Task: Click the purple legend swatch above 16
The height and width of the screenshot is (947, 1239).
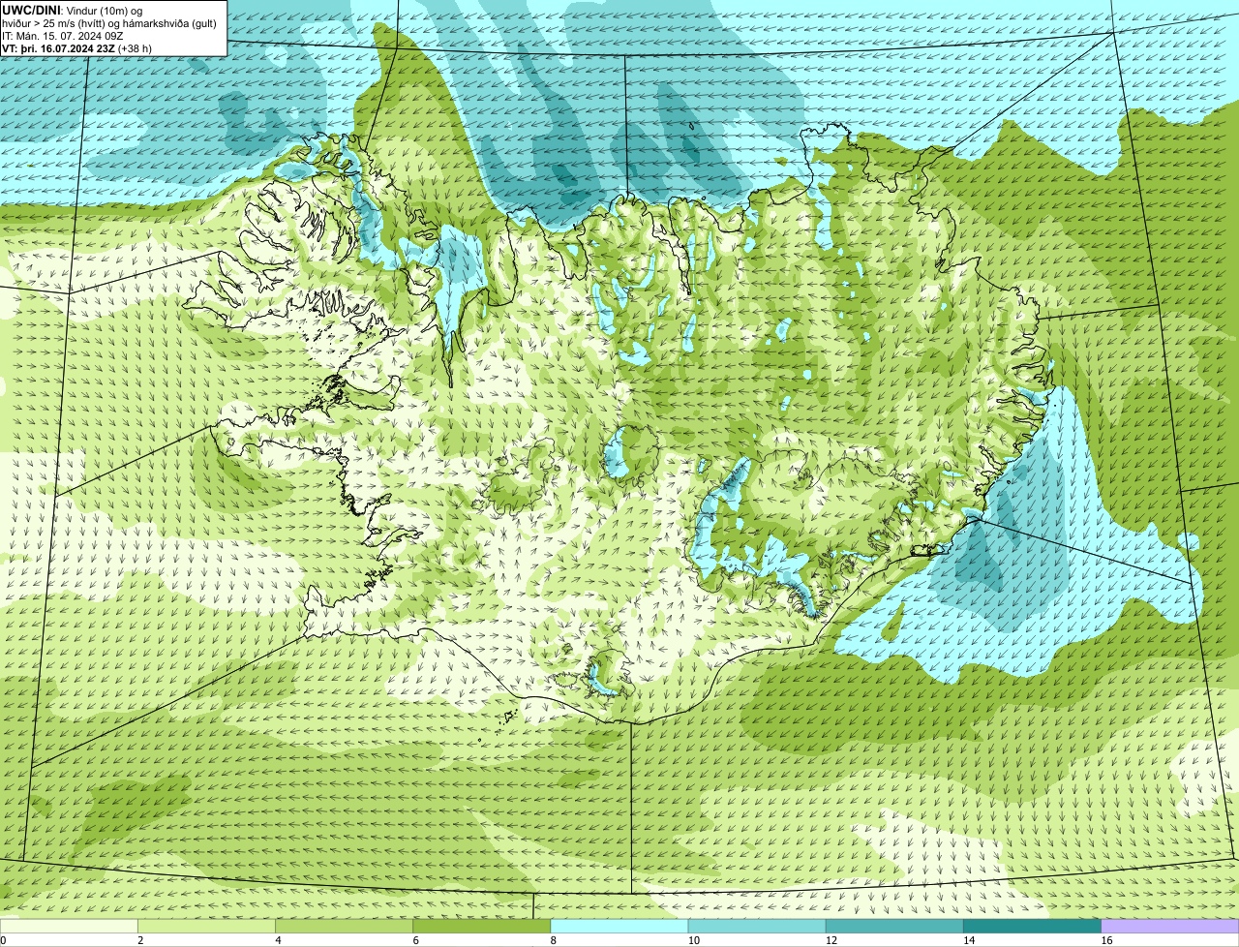Action: point(1170,927)
